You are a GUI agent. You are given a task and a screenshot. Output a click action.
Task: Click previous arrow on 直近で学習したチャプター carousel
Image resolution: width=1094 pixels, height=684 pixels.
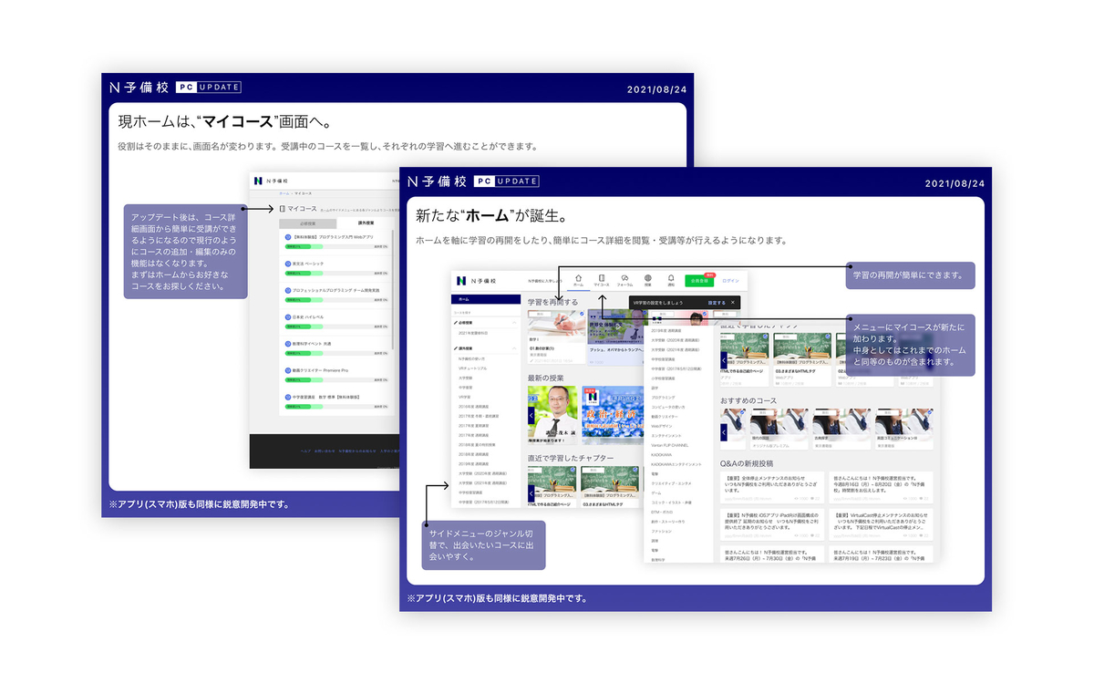pyautogui.click(x=532, y=493)
